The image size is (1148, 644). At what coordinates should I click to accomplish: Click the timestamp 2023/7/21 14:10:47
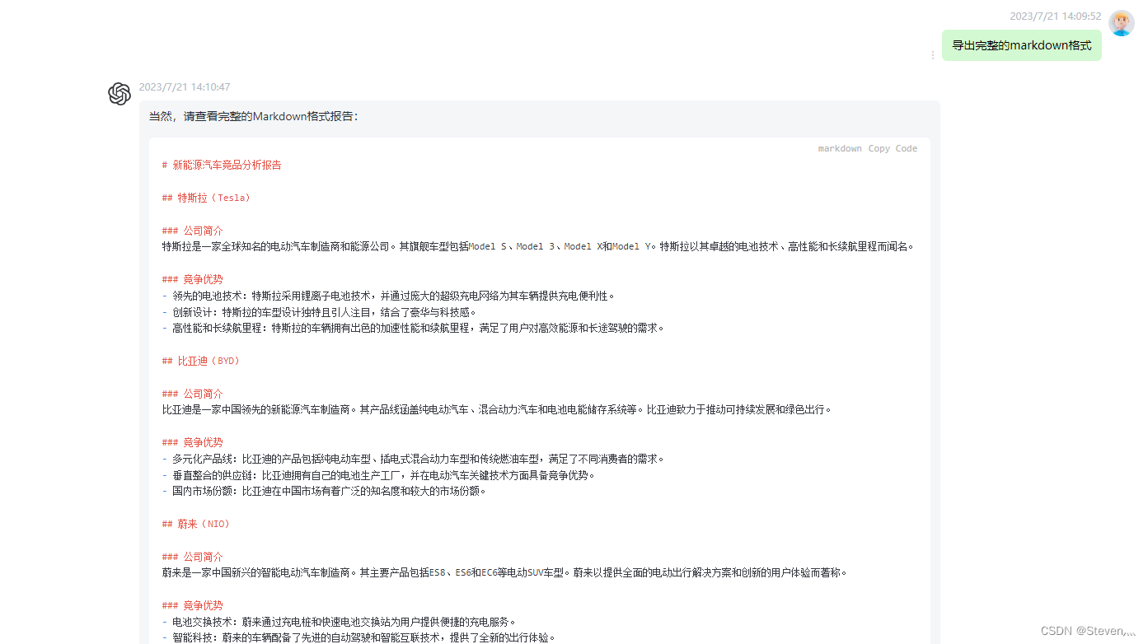click(185, 87)
